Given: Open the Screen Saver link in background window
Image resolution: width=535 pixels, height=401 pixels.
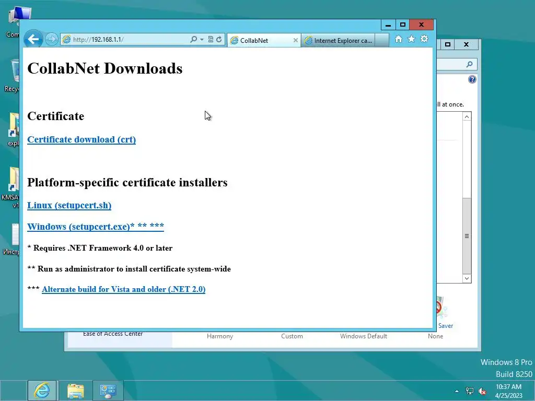Looking at the screenshot, I should point(445,326).
